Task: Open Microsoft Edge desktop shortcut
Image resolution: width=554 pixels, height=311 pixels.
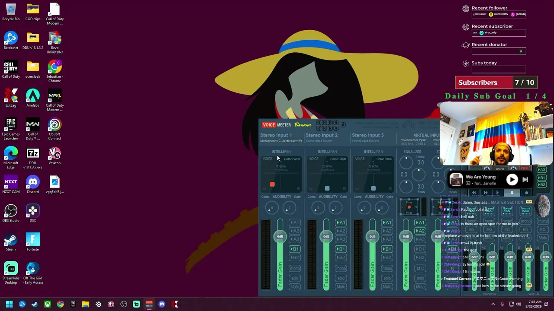Action: (x=11, y=158)
